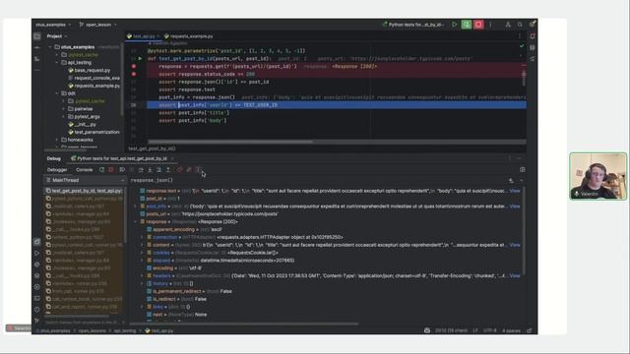
Task: Click gutter run icon beside test_get_post_by_id
Action: (140, 59)
